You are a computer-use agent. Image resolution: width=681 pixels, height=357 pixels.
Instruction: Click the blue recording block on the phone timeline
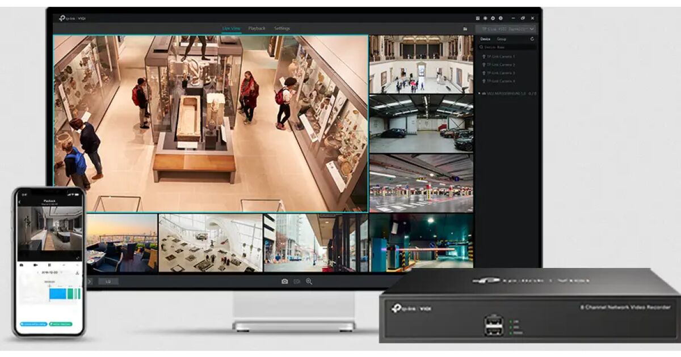(x=57, y=293)
